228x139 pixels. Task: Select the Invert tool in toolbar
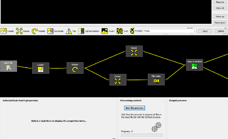tap(108, 31)
